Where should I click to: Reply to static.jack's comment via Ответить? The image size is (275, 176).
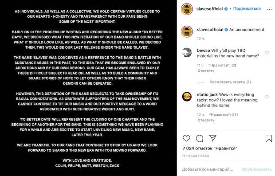click(206, 120)
